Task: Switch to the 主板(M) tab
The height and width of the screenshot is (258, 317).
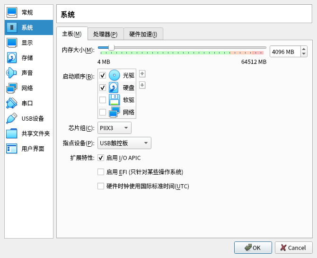Action: 72,34
